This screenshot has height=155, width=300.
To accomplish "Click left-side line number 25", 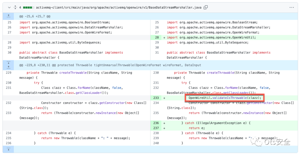I will point(9,22).
